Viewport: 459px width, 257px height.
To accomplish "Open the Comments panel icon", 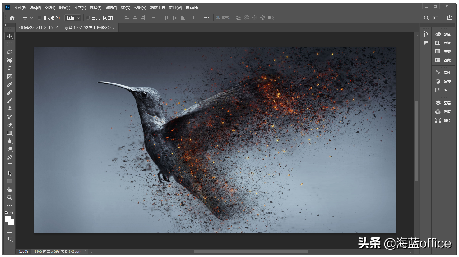I will click(426, 43).
